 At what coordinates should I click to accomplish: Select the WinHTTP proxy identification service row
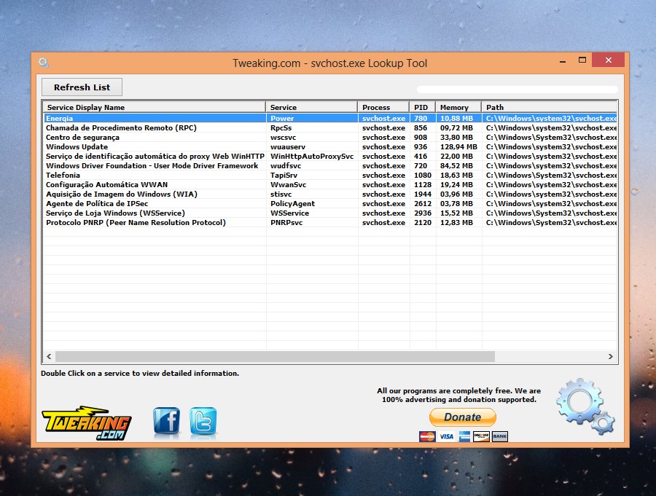click(x=330, y=157)
